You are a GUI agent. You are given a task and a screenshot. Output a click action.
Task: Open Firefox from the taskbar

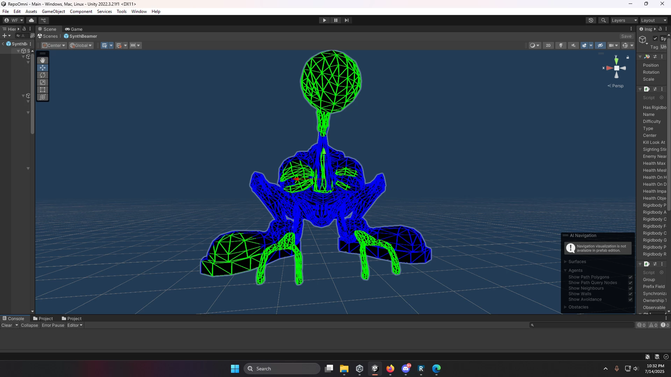pos(390,369)
